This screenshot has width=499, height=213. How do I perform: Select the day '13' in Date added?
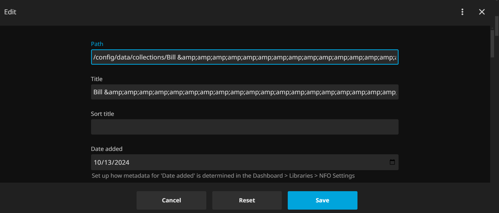(108, 163)
